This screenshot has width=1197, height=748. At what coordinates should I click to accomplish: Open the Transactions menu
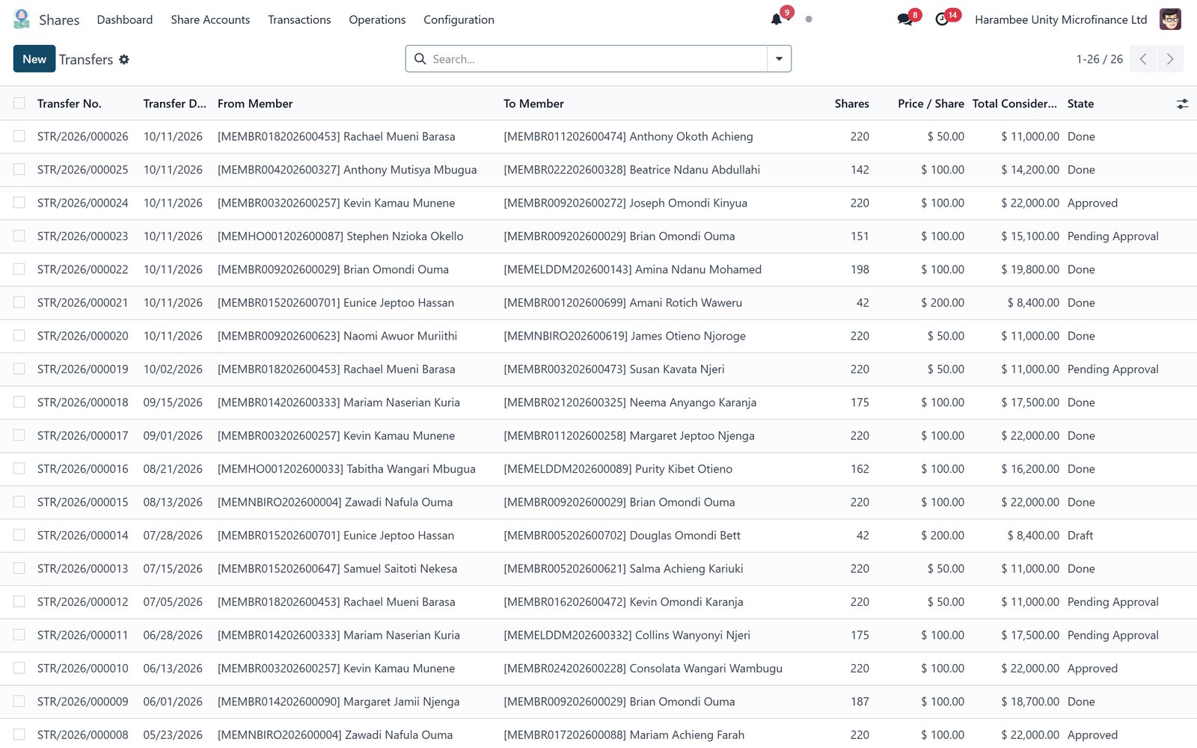tap(299, 19)
